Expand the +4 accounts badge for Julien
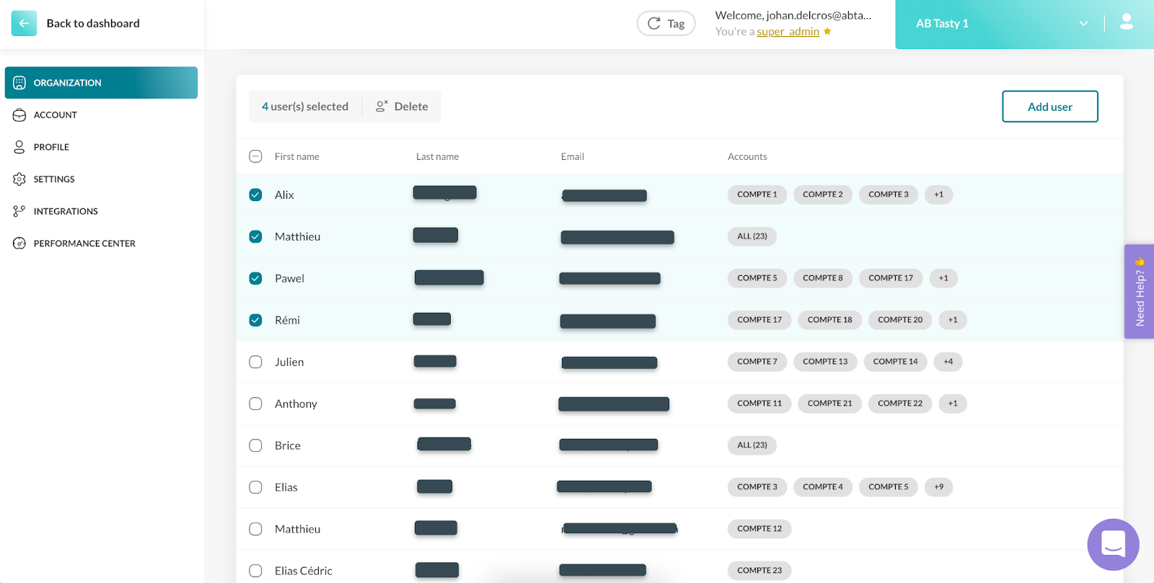The height and width of the screenshot is (583, 1154). (x=948, y=362)
